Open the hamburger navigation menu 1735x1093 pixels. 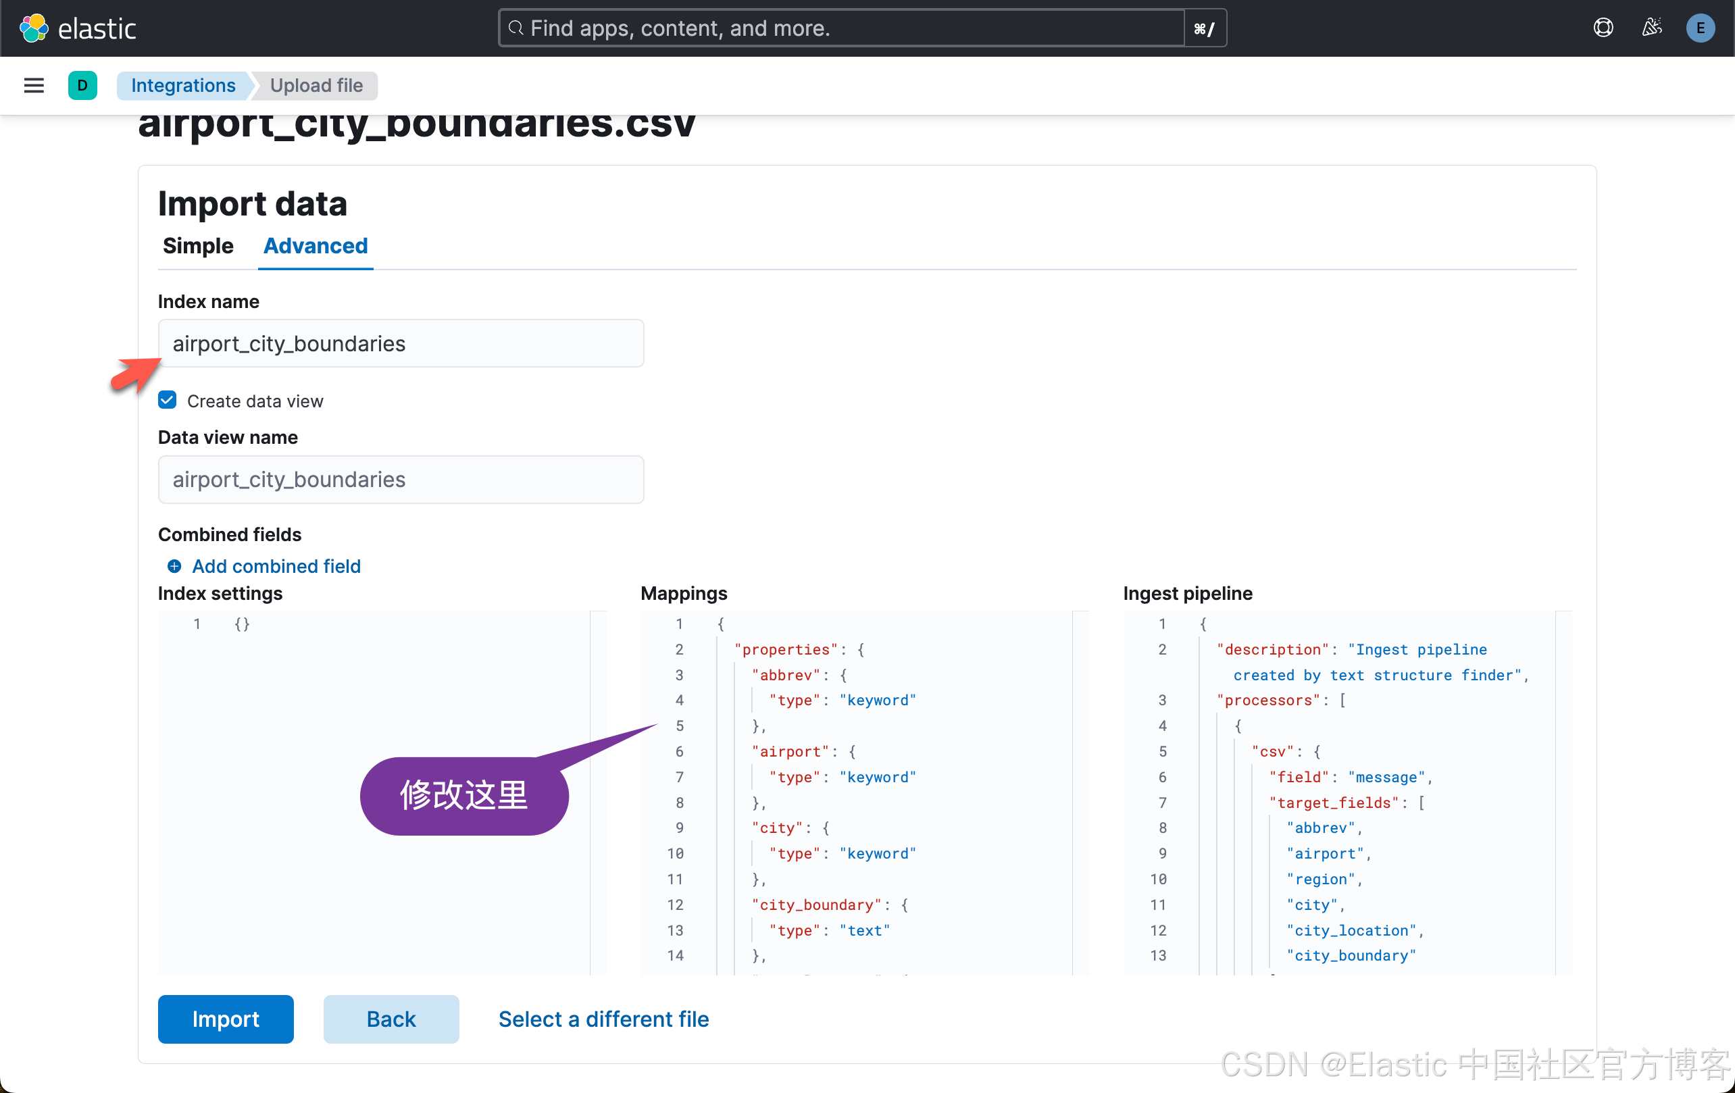pos(34,86)
